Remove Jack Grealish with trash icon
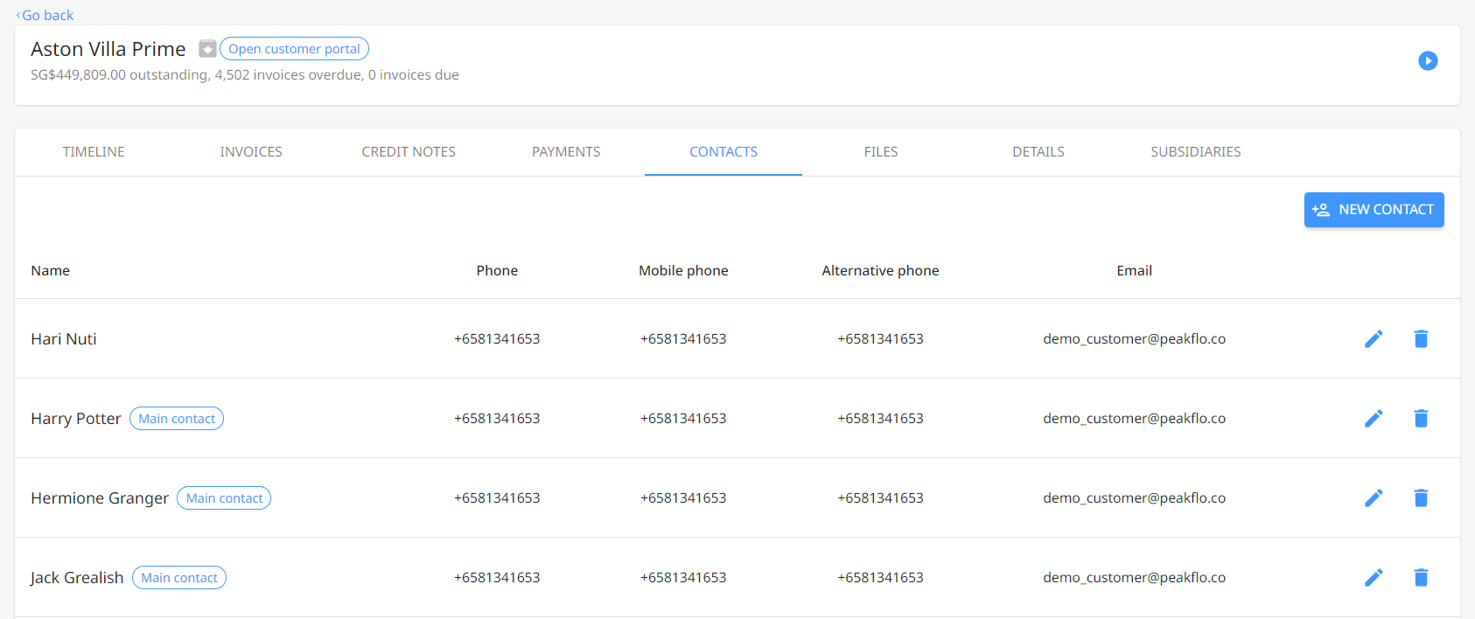 click(x=1421, y=578)
